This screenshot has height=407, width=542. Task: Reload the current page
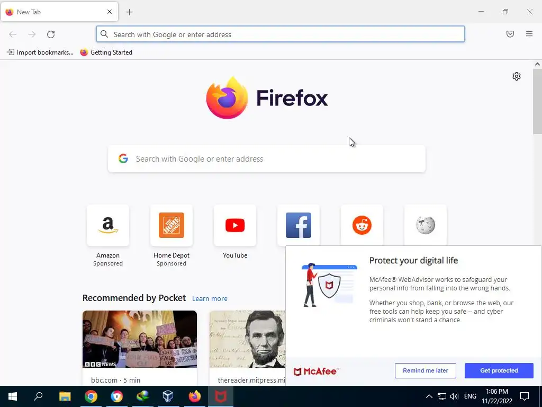click(51, 34)
